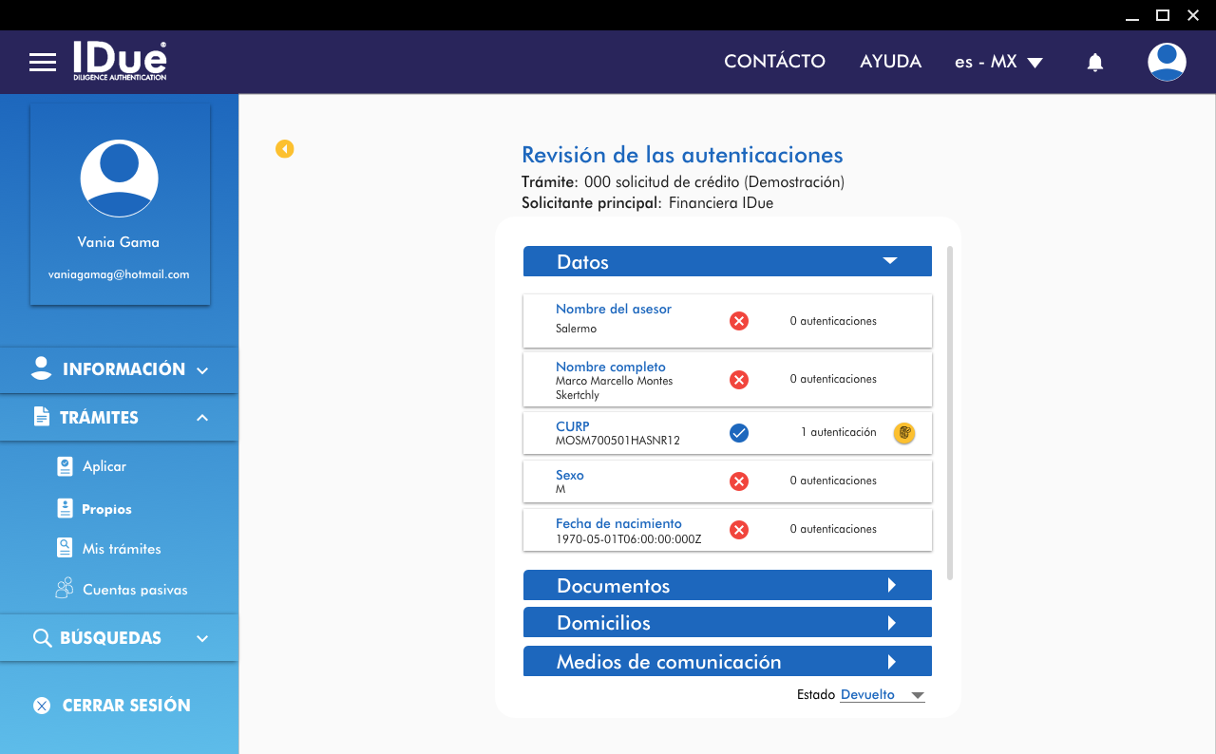Open the Estado Devuelto dropdown
Viewport: 1216px width, 754px height.
(x=882, y=695)
